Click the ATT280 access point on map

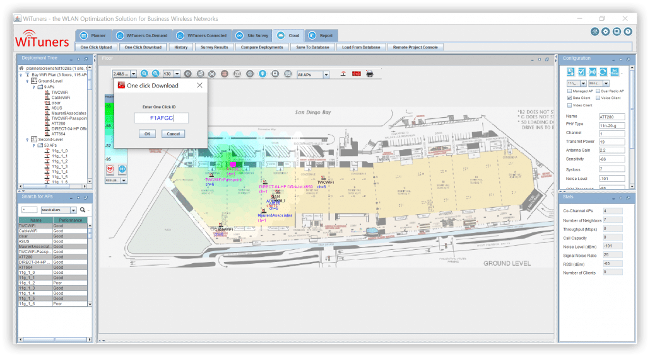pyautogui.click(x=233, y=164)
